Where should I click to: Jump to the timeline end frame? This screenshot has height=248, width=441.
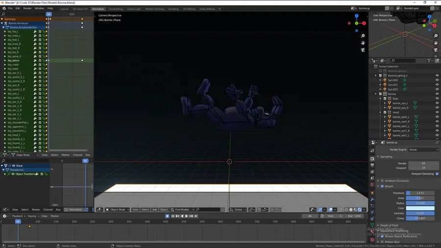point(196,216)
